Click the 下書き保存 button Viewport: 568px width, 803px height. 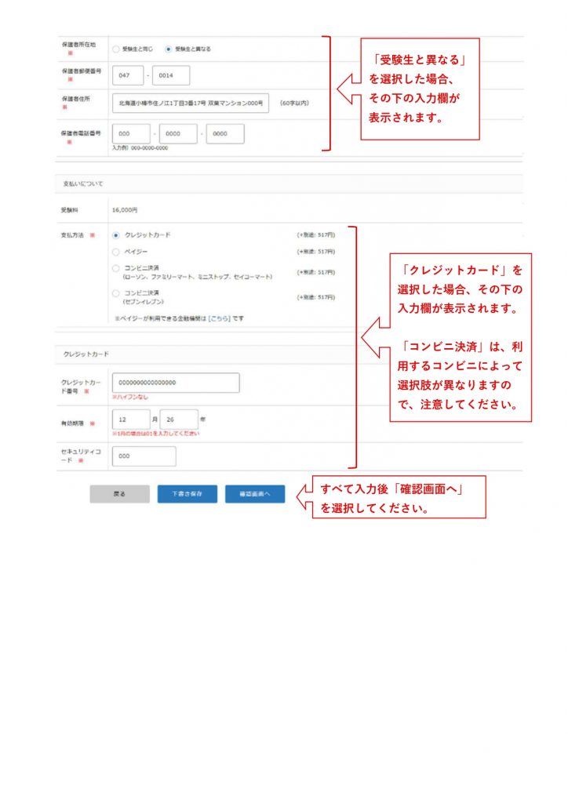187,494
